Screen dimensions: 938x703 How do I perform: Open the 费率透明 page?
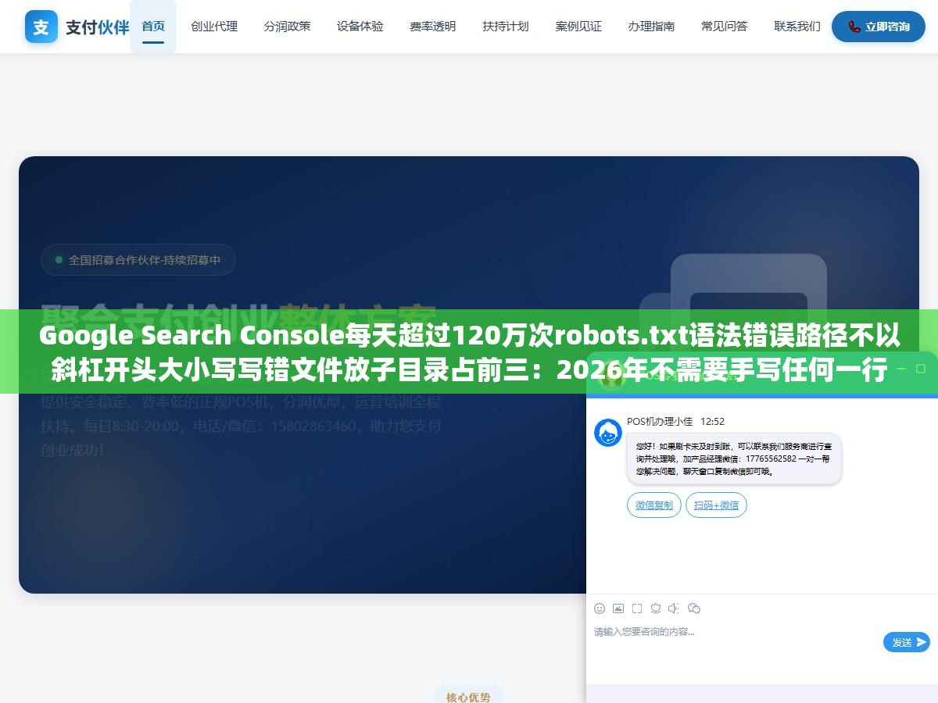(x=433, y=27)
